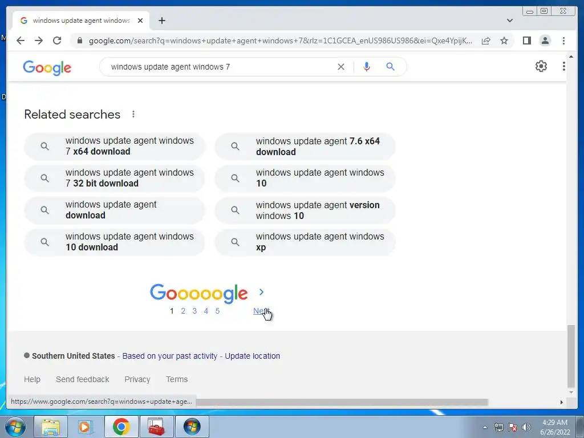584x438 pixels.
Task: Search 'windows update agent version windows 10'
Action: (305, 210)
